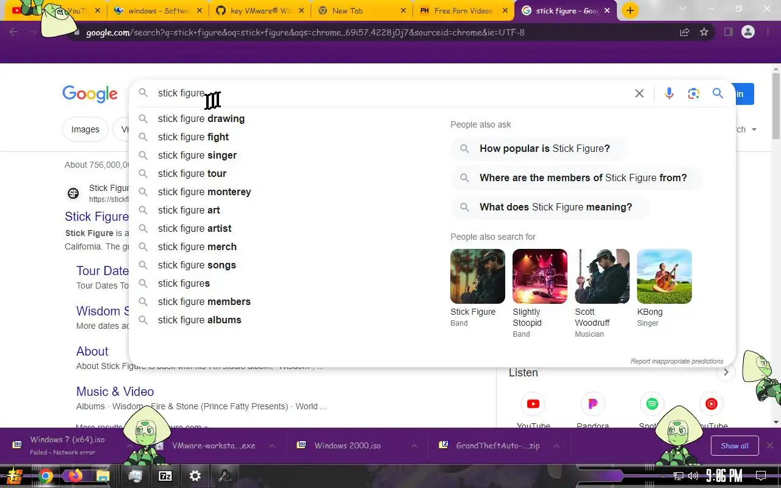
Task: Pick suggestion stick figure albums
Action: coord(200,320)
